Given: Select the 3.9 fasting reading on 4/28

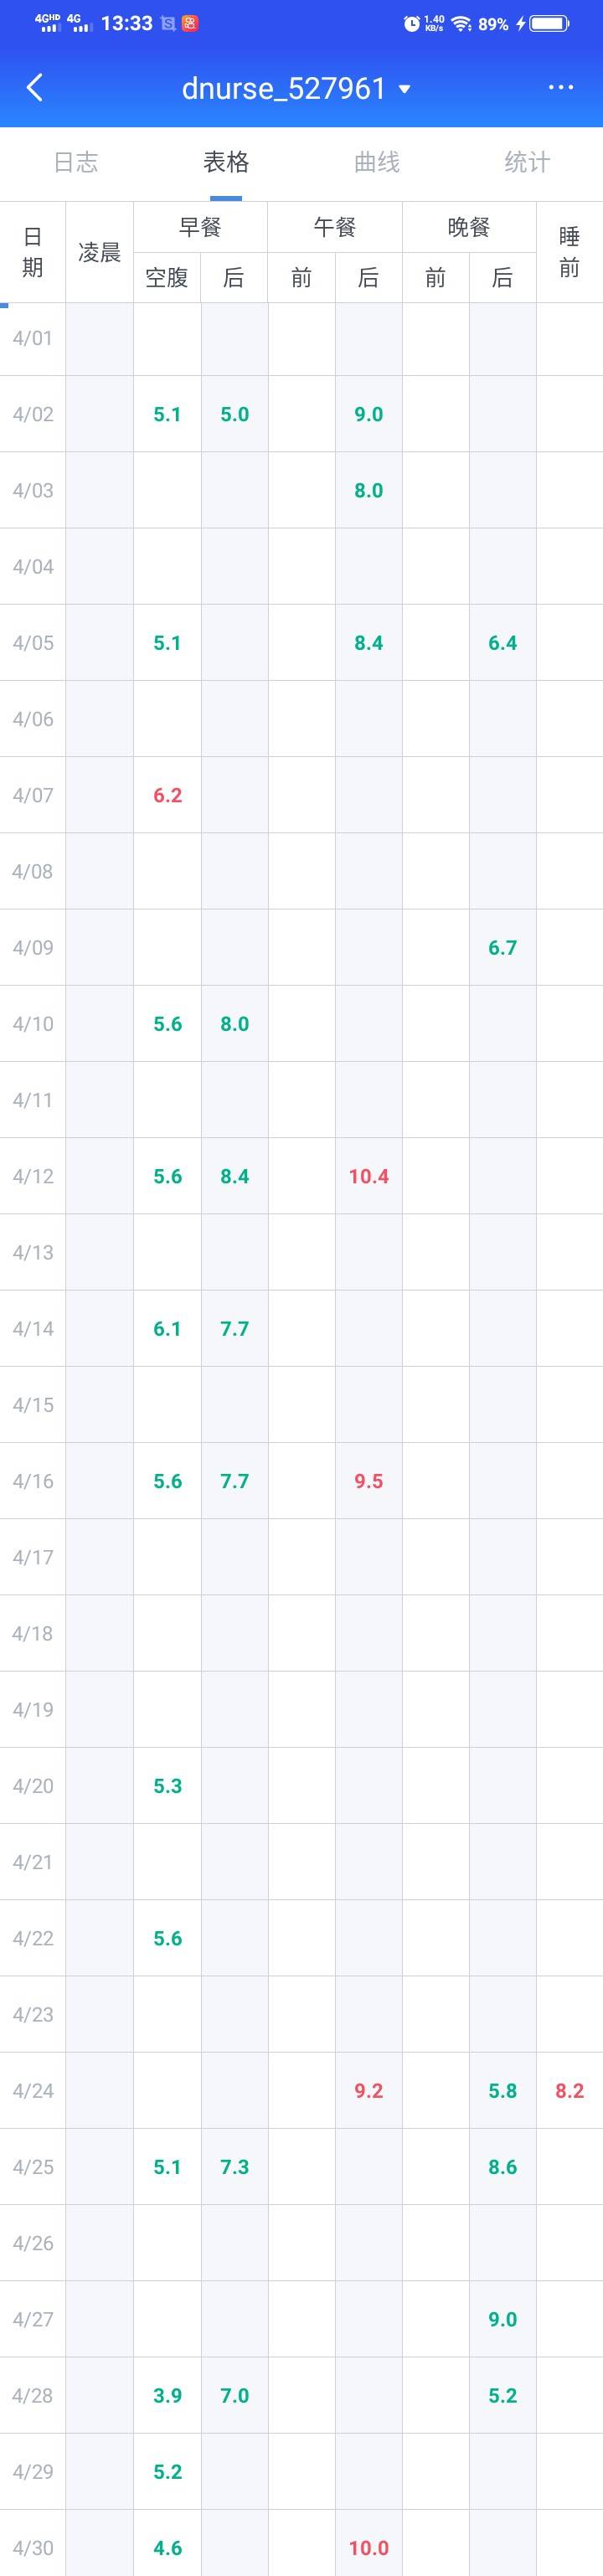Looking at the screenshot, I should pos(167,2395).
